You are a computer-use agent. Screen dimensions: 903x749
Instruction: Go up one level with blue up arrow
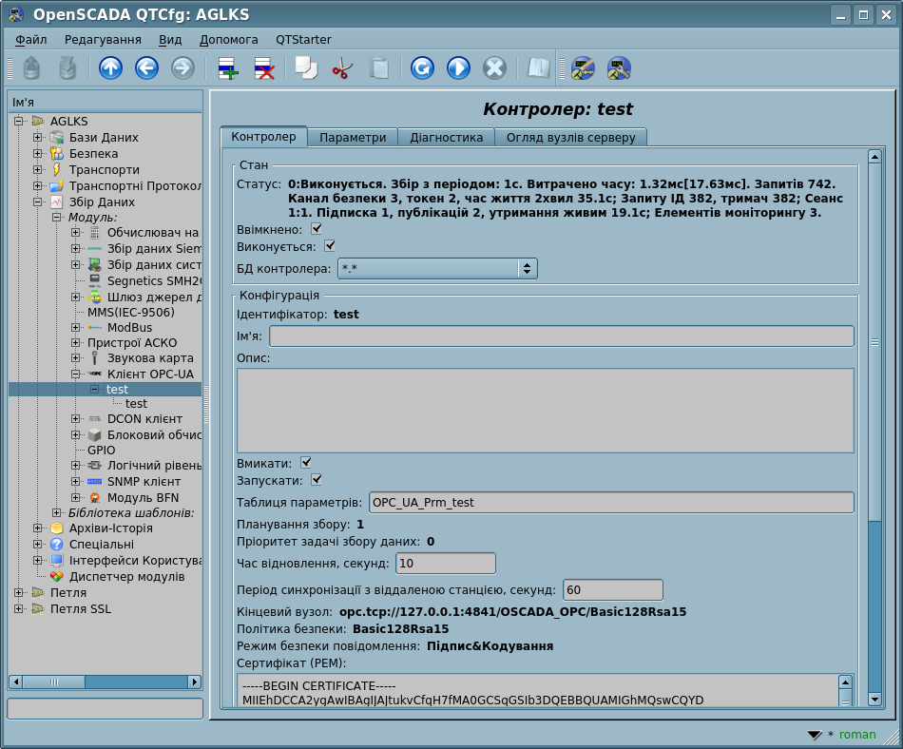click(110, 68)
